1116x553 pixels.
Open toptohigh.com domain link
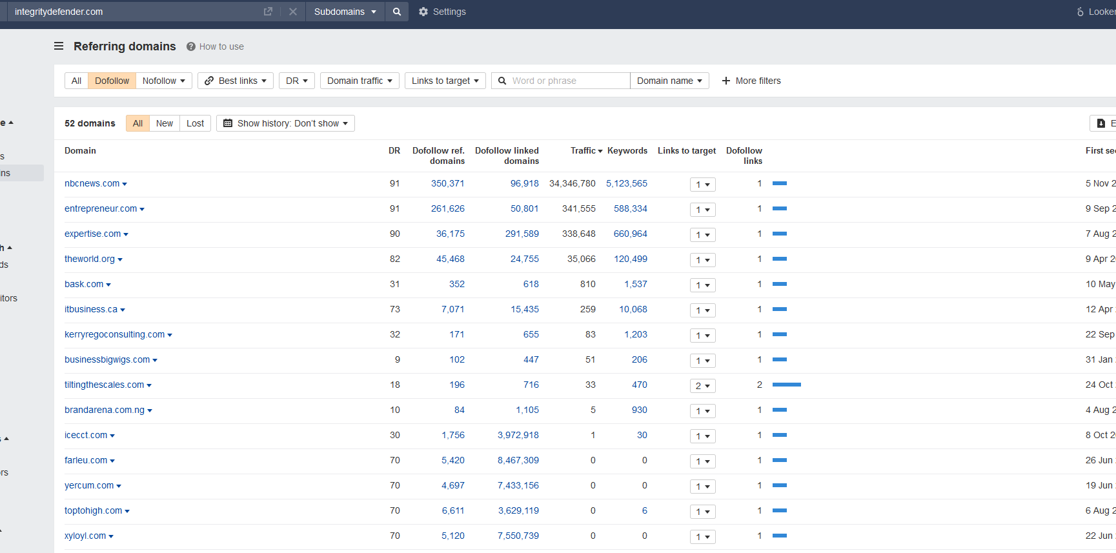point(93,510)
